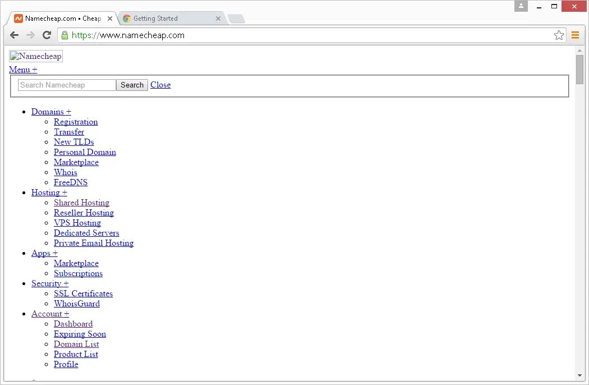Open Expiring Soon link
Image resolution: width=589 pixels, height=385 pixels.
coord(80,334)
